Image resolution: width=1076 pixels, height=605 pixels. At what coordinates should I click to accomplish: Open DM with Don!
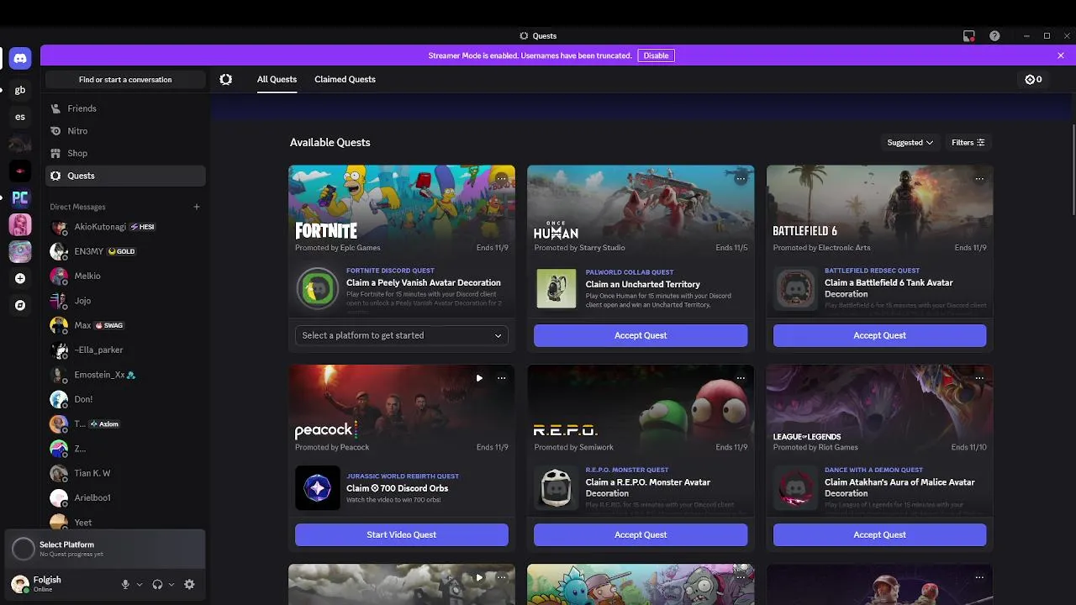tap(125, 399)
